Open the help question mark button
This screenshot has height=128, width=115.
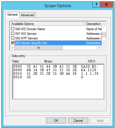pyautogui.click(x=96, y=4)
